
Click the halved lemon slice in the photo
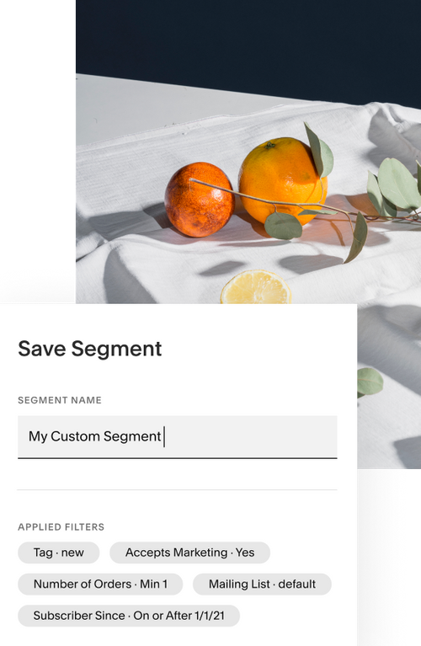[255, 287]
